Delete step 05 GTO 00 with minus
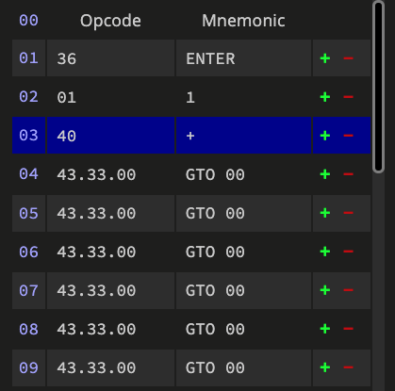 [x=348, y=213]
